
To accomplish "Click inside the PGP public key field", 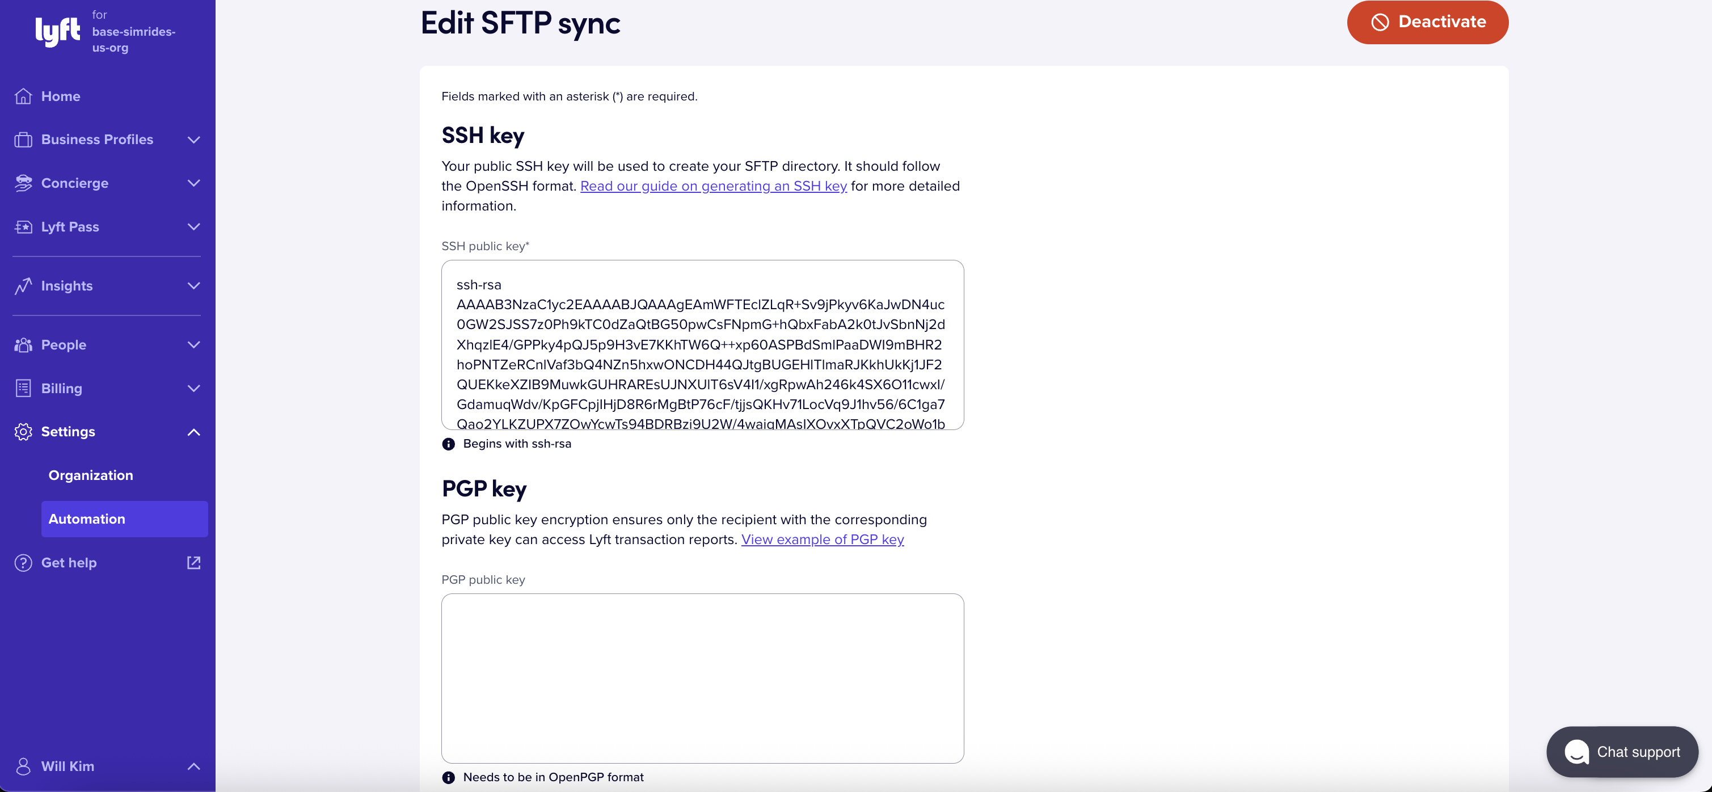I will coord(702,679).
